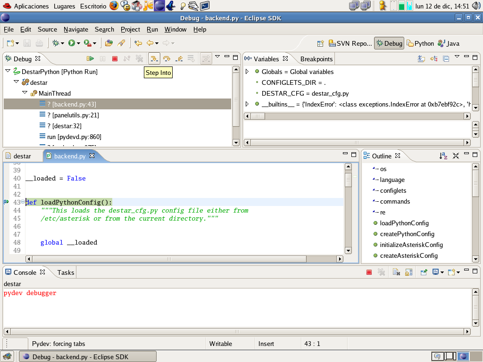Select the Debug perspective button

click(x=389, y=43)
